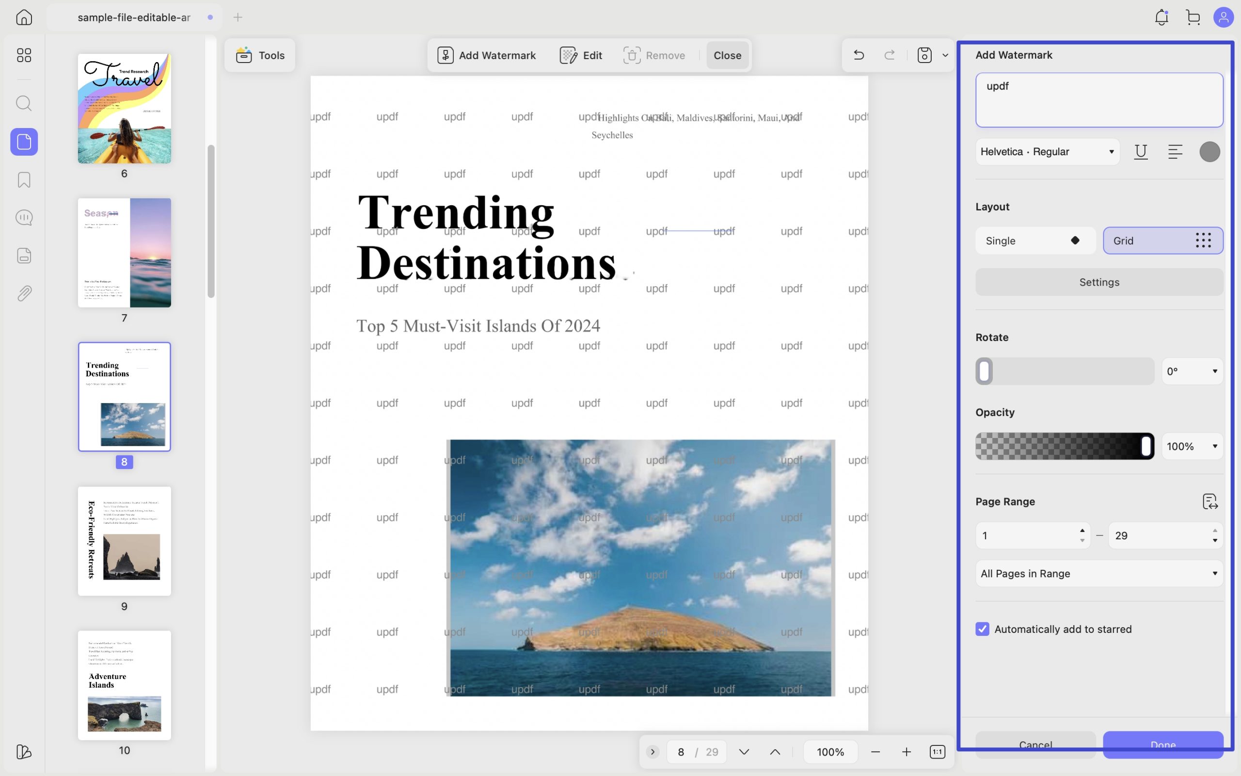
Task: Uncheck Automatically add to starred
Action: tap(982, 629)
